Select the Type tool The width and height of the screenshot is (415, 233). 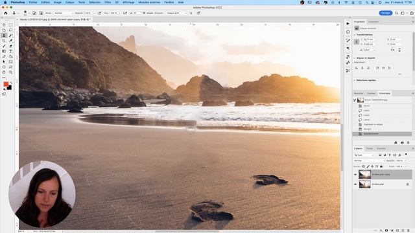pyautogui.click(x=10, y=51)
